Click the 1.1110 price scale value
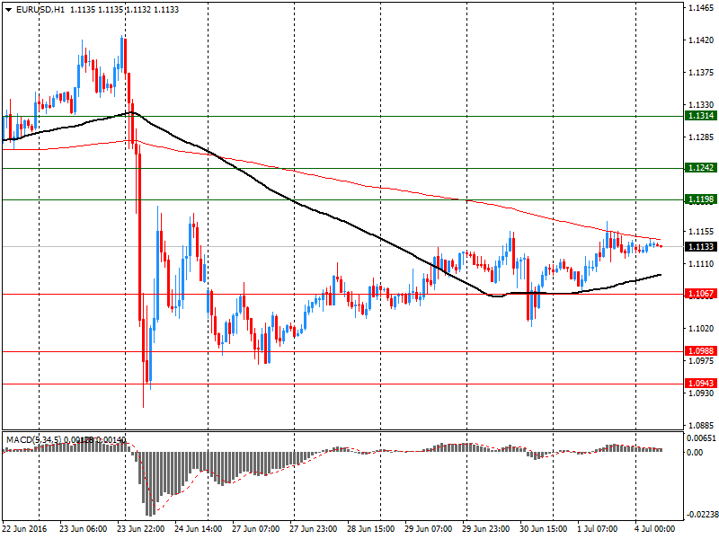Screen dimensions: 719x539 (701, 264)
